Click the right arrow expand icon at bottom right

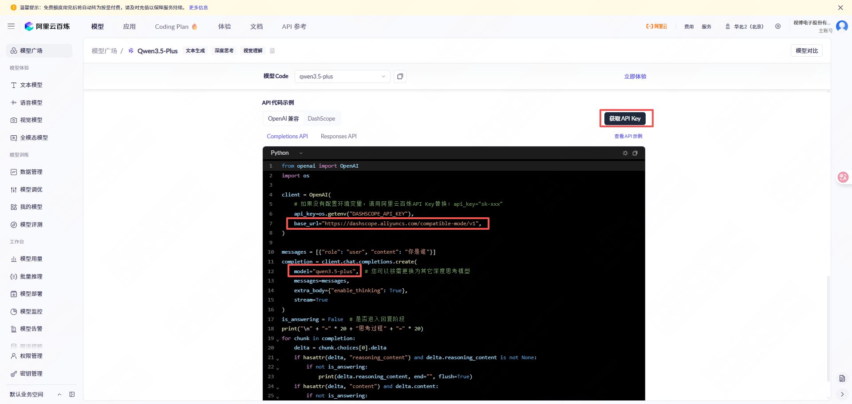click(842, 394)
